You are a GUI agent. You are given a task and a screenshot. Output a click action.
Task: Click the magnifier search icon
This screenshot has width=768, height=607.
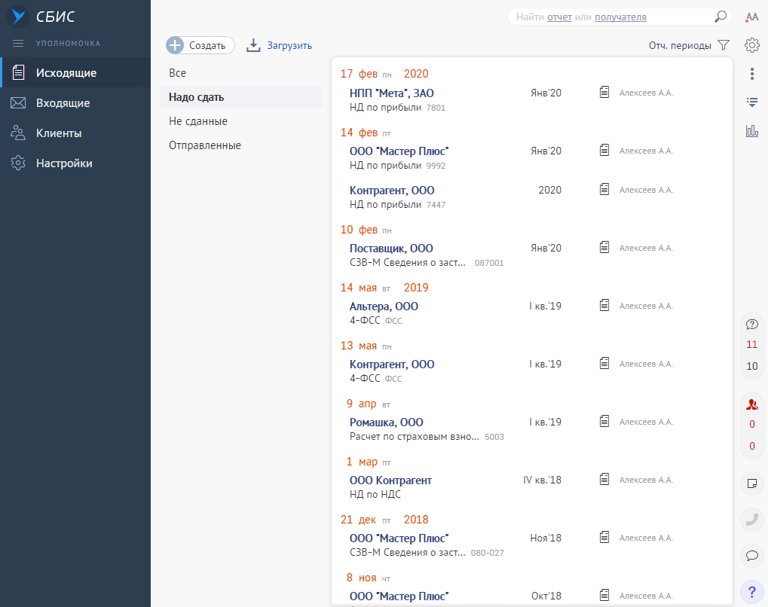720,17
